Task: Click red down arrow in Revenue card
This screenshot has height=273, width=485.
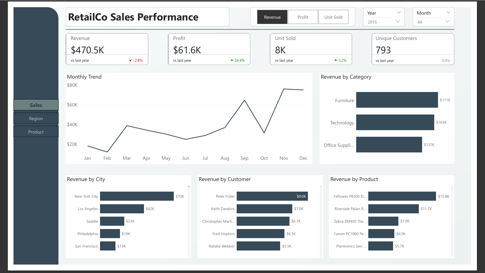Action: click(130, 61)
